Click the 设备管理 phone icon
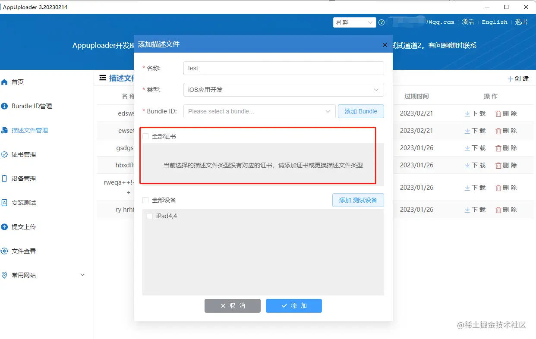 (x=5, y=179)
